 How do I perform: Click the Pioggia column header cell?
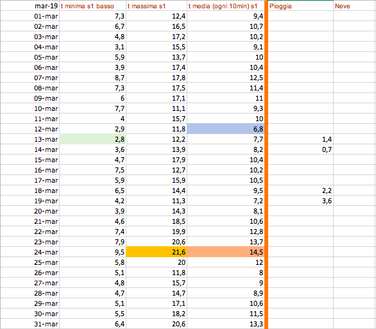[300, 6]
